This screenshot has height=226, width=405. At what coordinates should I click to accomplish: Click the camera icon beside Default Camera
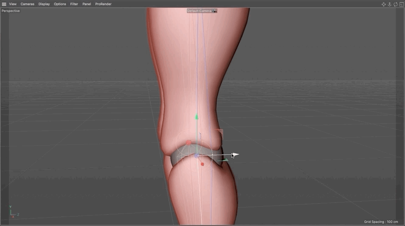coord(214,11)
